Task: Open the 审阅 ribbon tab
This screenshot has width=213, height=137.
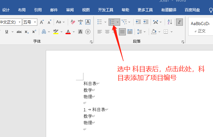Action: 70,10
